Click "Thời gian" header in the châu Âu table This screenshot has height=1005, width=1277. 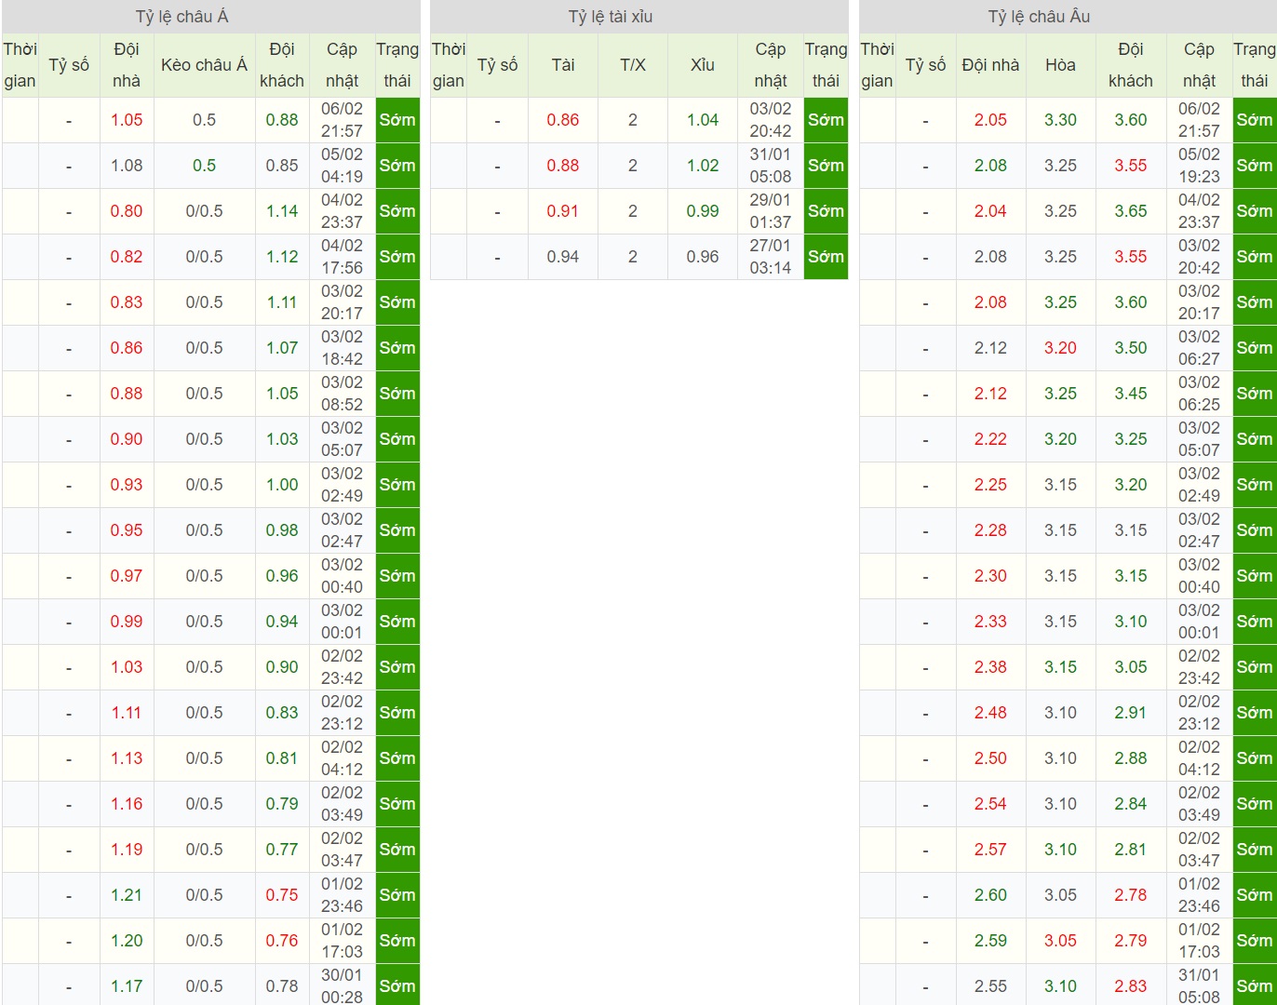point(877,65)
